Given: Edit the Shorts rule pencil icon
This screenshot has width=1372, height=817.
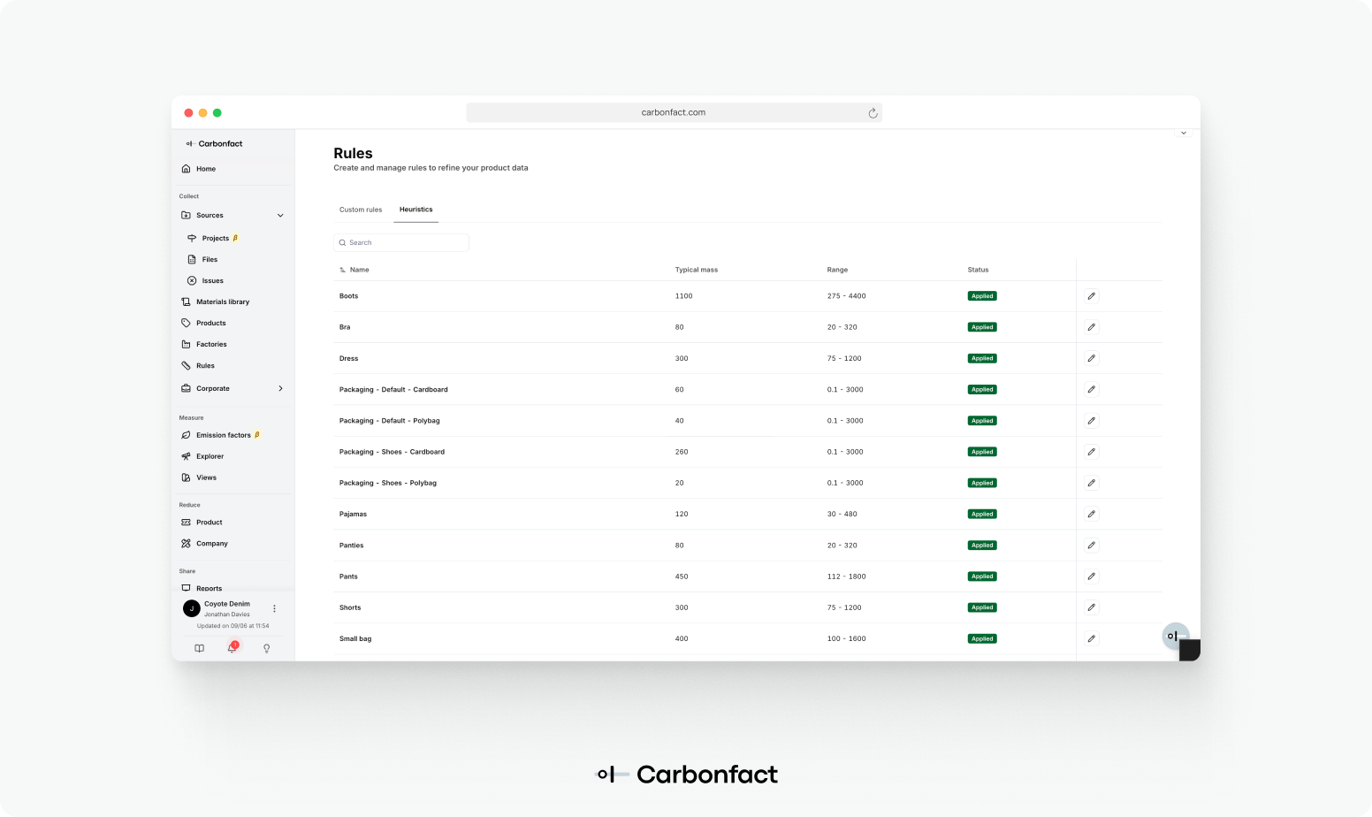Looking at the screenshot, I should [1091, 607].
